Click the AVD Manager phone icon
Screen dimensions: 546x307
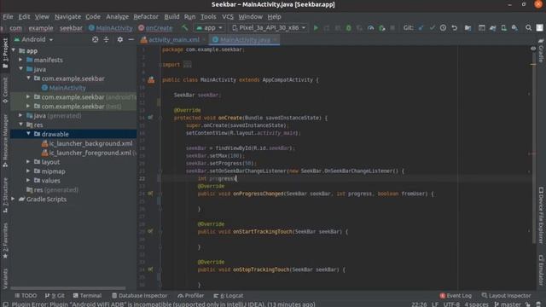(x=503, y=28)
